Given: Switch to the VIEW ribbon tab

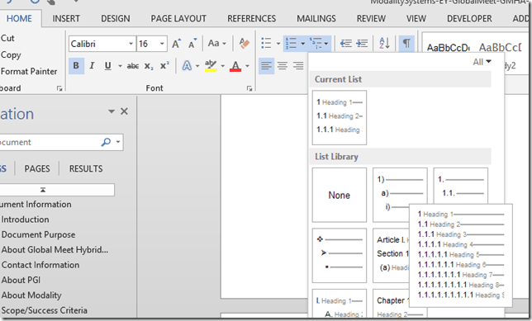Looking at the screenshot, I should click(416, 18).
